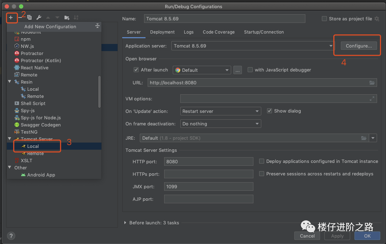This screenshot has height=244, width=386.
Task: Click the Copy Configuration icon
Action: click(29, 18)
